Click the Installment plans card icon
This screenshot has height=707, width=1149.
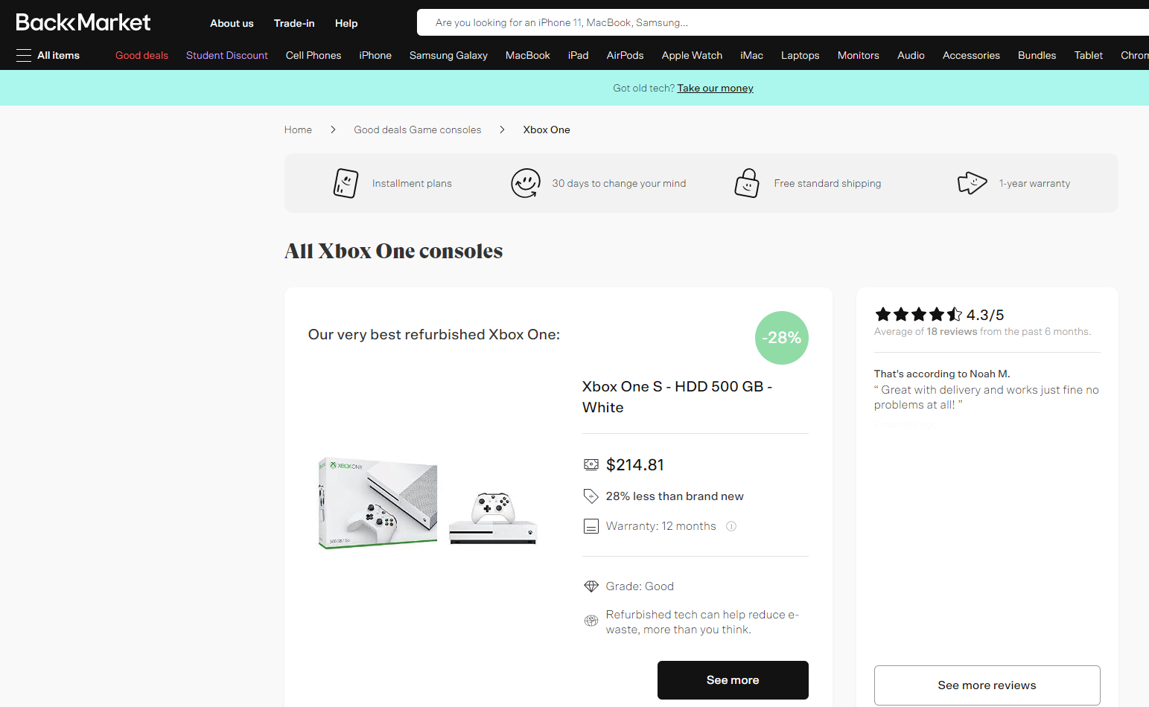tap(346, 183)
